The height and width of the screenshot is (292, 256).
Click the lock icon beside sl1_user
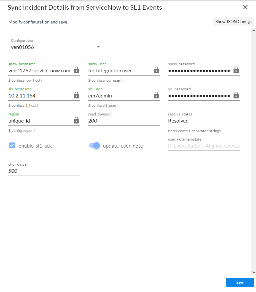[156, 95]
